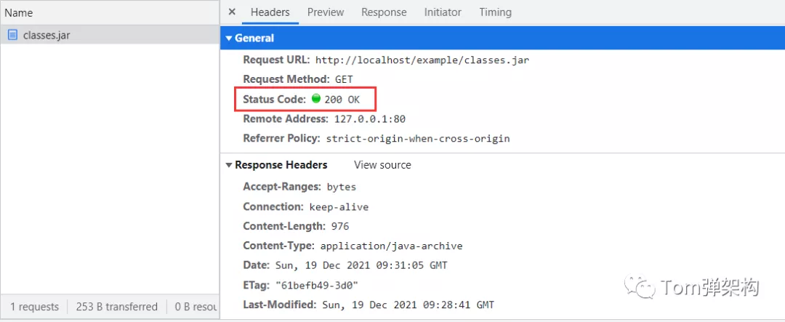
Task: Open the Response tab
Action: pos(384,12)
